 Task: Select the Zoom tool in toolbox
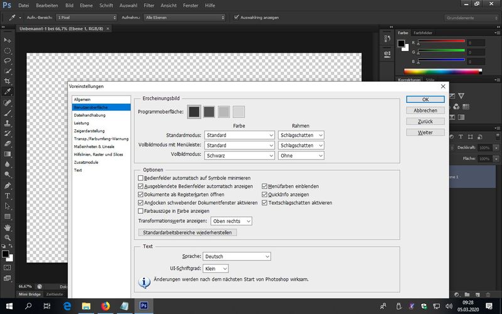pyautogui.click(x=8, y=238)
